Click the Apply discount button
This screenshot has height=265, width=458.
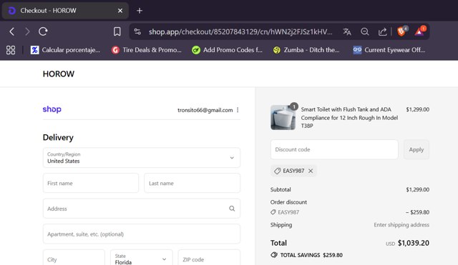pos(416,149)
